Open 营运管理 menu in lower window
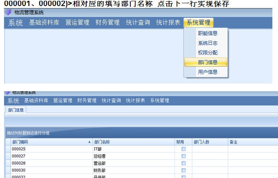The image size is (278, 178). [63, 101]
